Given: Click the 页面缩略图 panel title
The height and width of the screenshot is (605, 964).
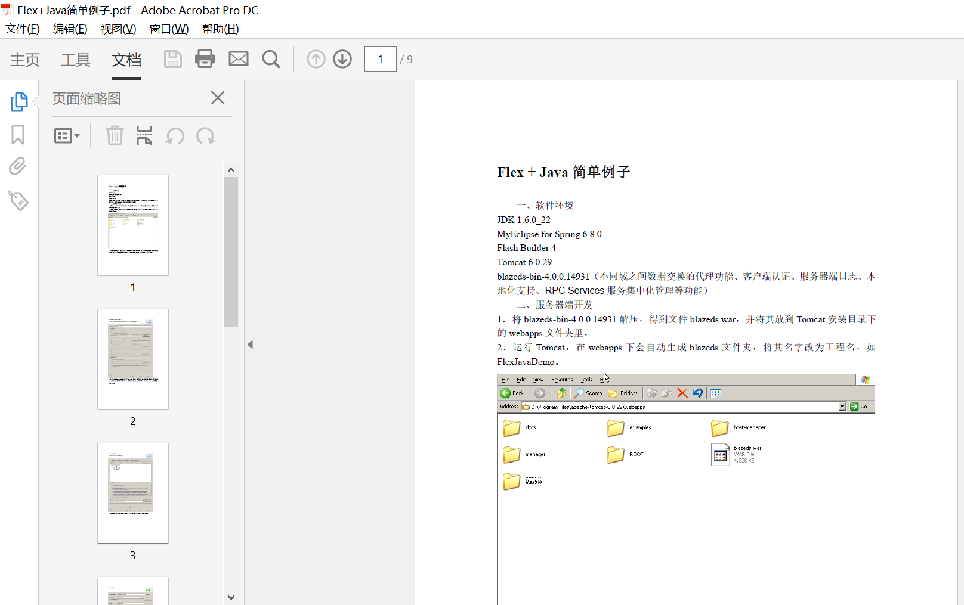Looking at the screenshot, I should (x=86, y=98).
